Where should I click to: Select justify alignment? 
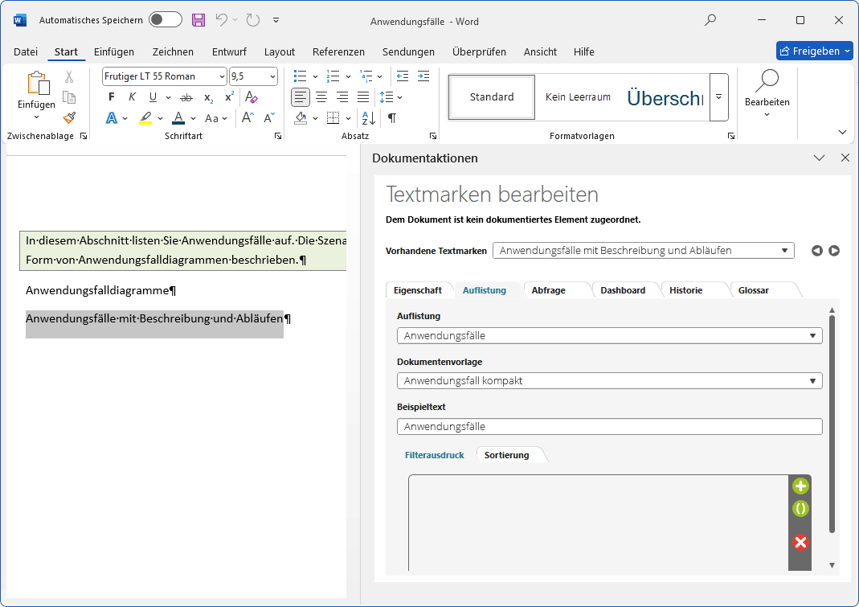pos(363,97)
